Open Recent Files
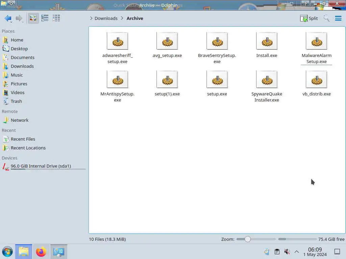The height and width of the screenshot is (259, 346). tap(44, 139)
